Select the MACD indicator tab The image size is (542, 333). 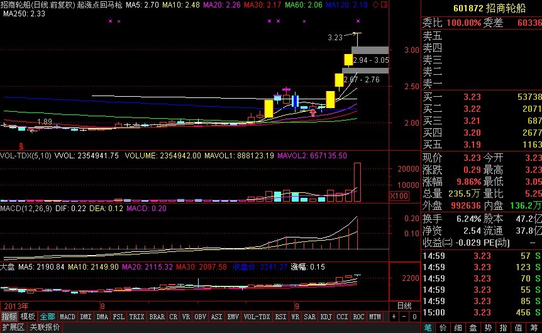67,316
